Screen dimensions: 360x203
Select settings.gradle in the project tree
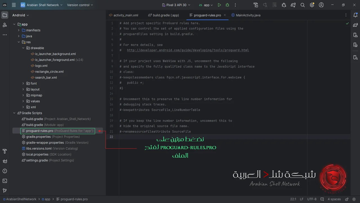point(48,160)
